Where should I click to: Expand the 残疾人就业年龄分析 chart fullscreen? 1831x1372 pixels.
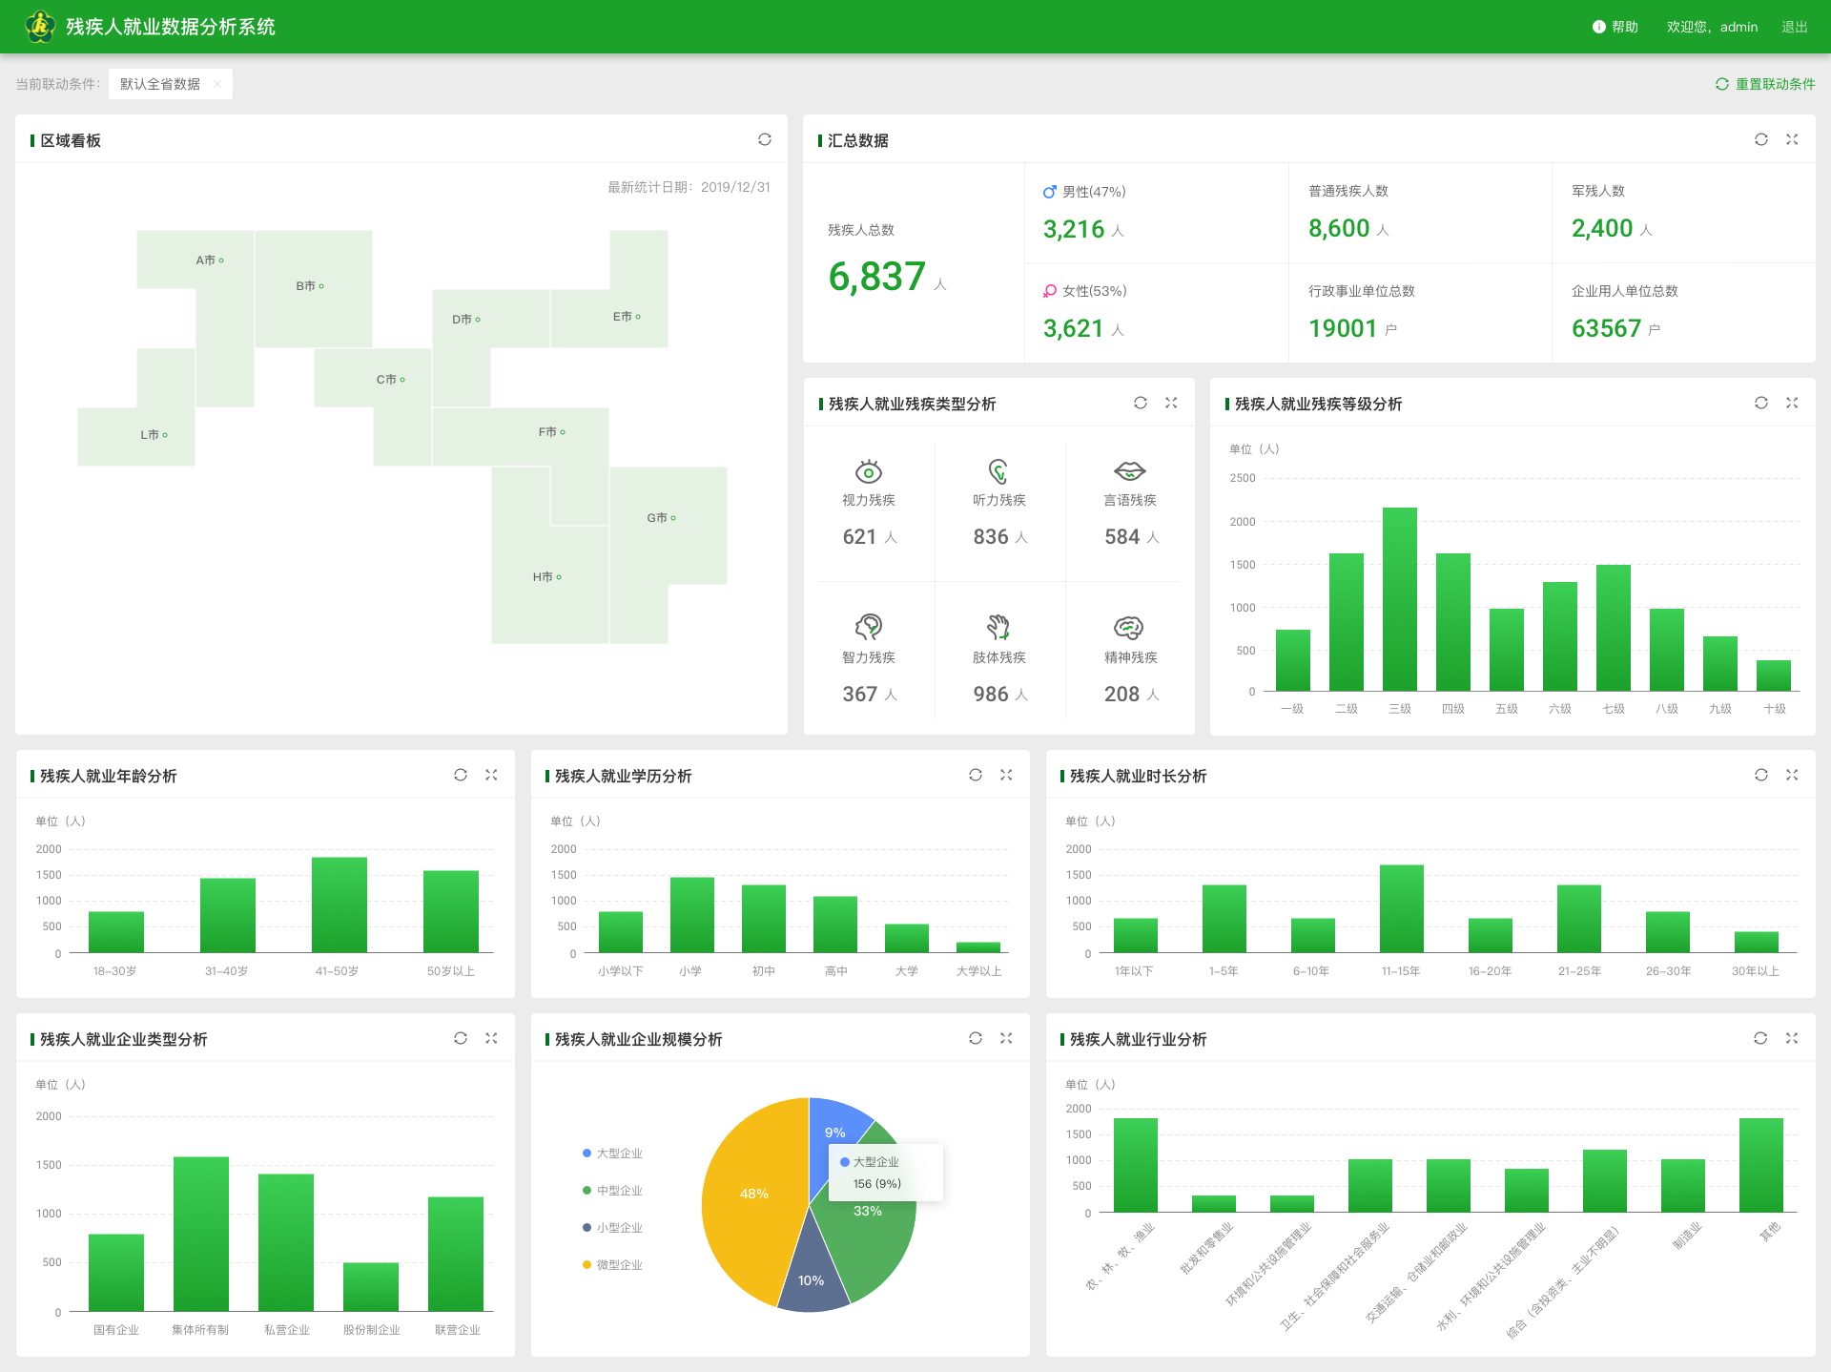coord(491,775)
